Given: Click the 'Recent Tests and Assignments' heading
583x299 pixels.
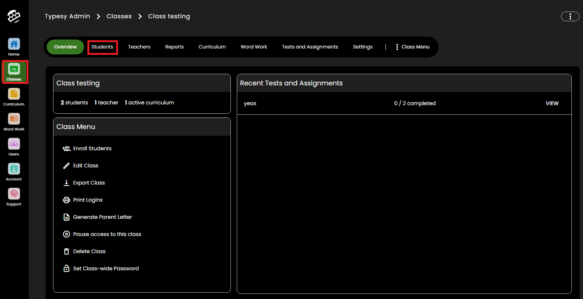Looking at the screenshot, I should [x=291, y=83].
